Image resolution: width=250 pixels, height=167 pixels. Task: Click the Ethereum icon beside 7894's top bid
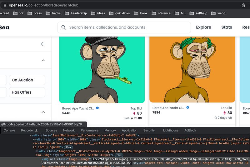tap(224, 113)
